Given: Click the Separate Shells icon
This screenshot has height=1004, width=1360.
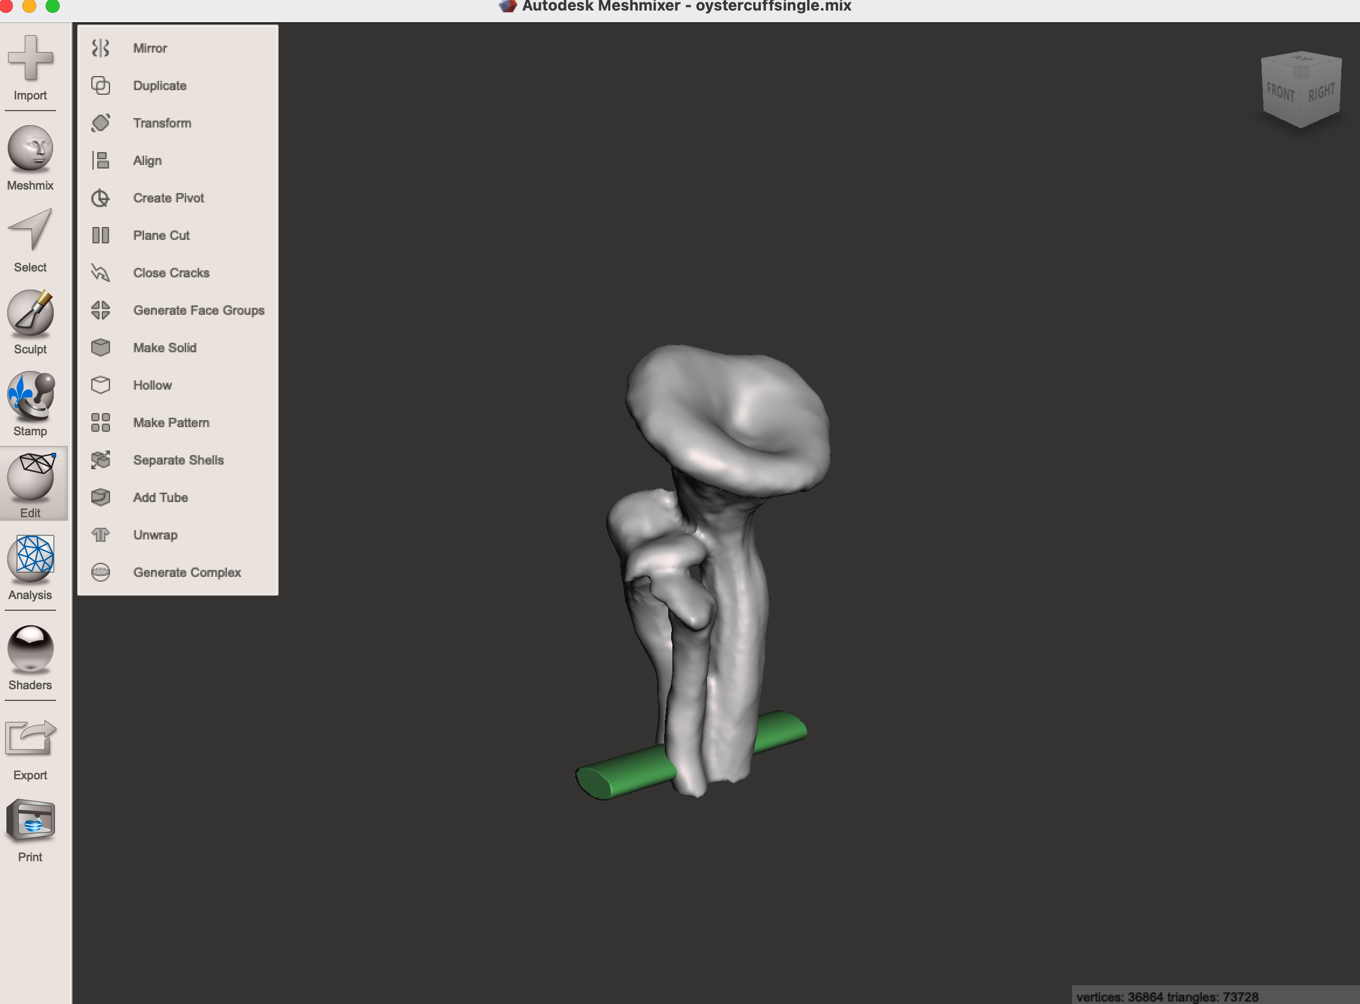Looking at the screenshot, I should [100, 460].
